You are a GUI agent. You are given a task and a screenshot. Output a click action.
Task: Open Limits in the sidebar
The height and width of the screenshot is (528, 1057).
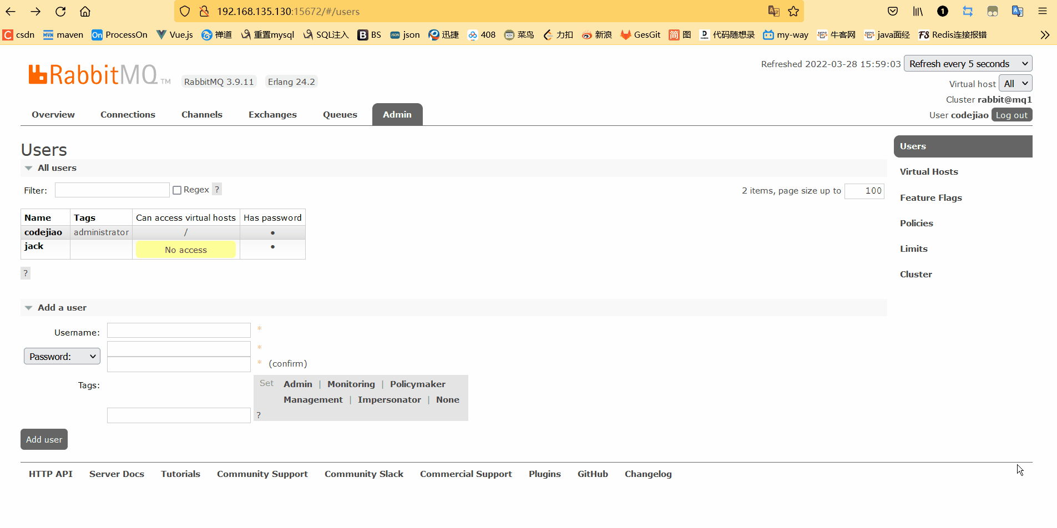pos(914,249)
